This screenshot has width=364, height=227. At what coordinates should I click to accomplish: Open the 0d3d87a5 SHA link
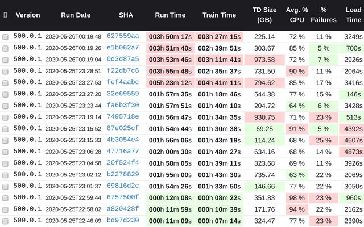pos(122,60)
